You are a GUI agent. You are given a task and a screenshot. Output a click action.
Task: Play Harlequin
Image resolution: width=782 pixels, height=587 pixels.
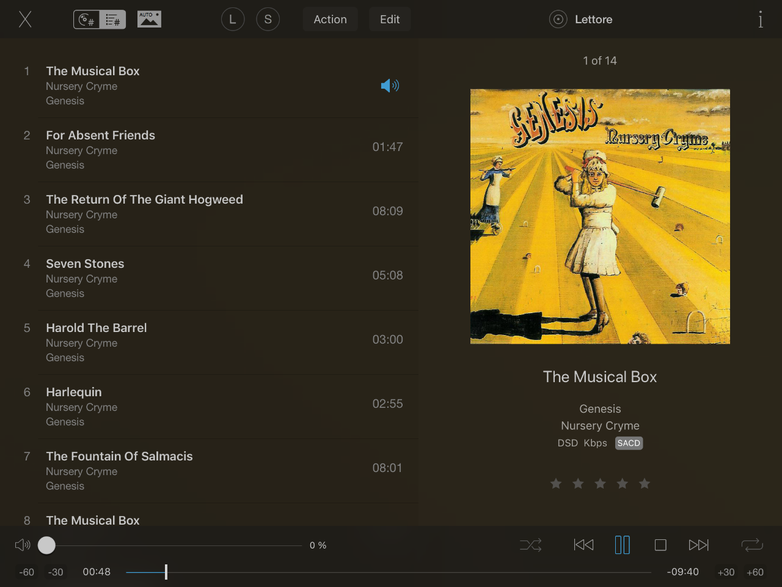point(209,407)
